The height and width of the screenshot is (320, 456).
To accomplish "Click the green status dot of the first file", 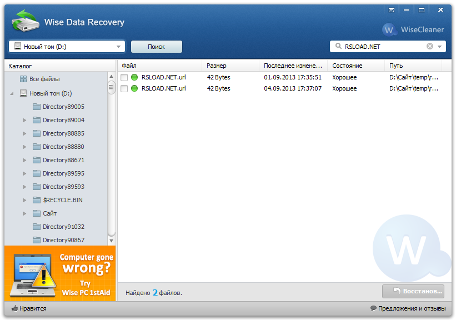I will (134, 77).
